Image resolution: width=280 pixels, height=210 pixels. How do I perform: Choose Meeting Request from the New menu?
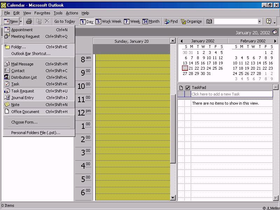click(25, 36)
